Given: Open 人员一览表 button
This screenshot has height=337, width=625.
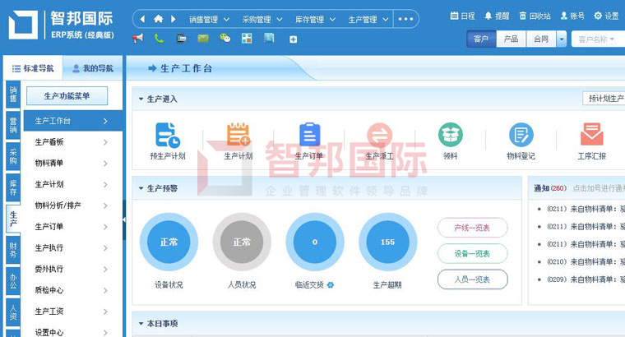Looking at the screenshot, I should click(472, 279).
